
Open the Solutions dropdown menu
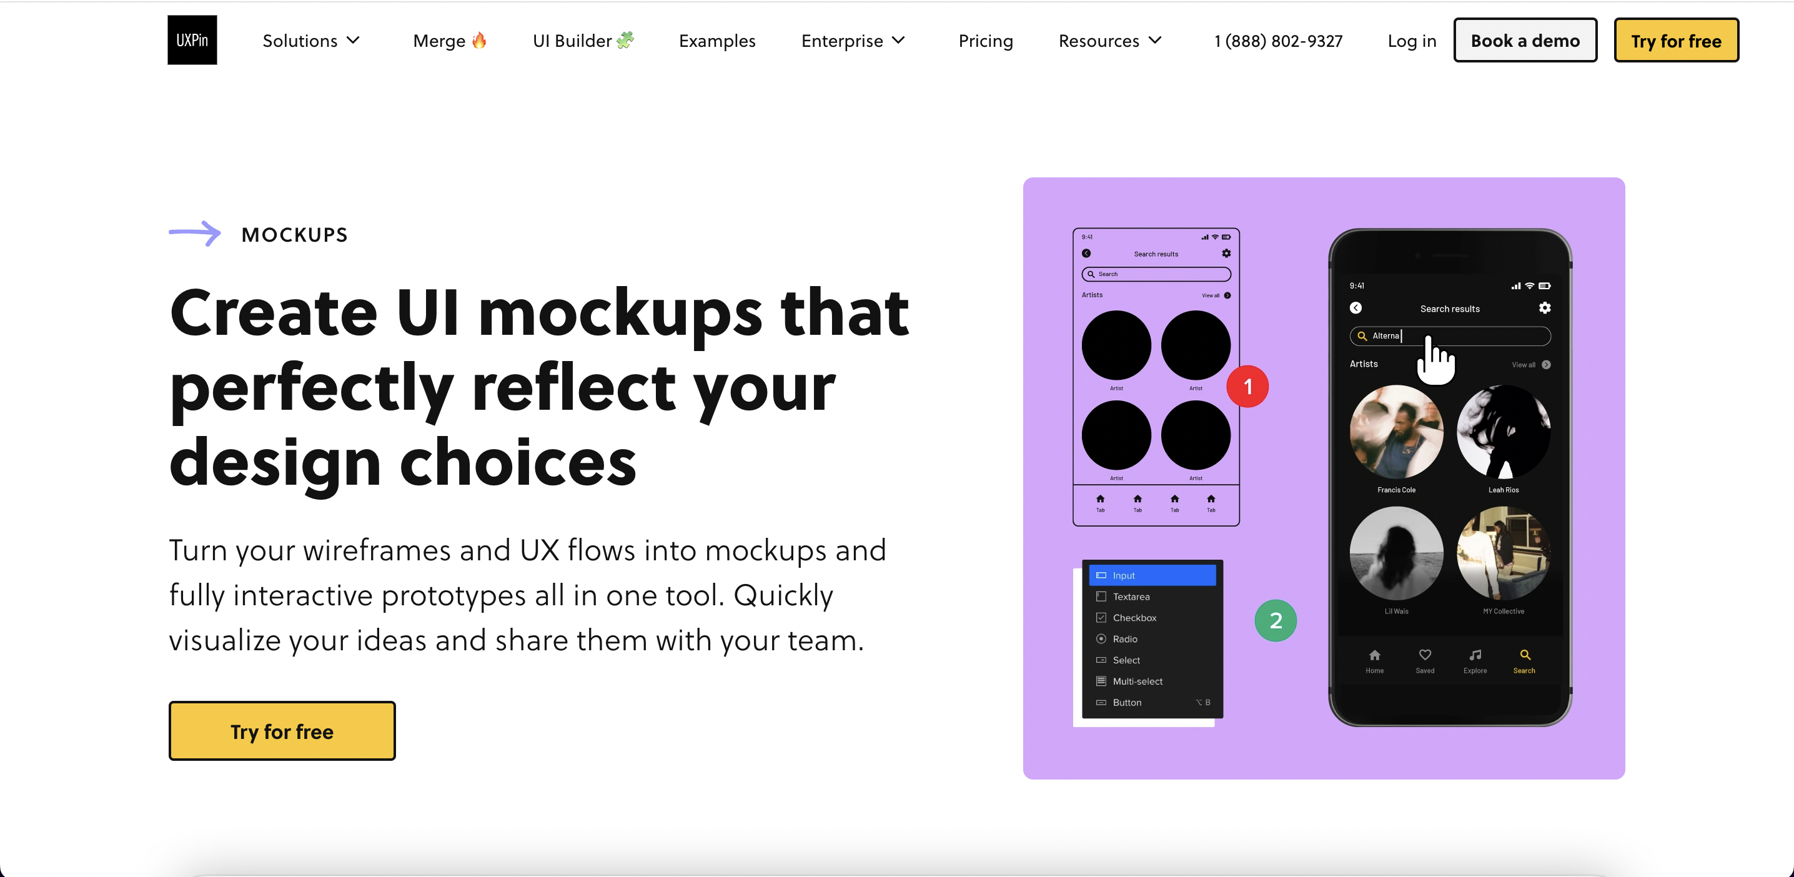[309, 41]
